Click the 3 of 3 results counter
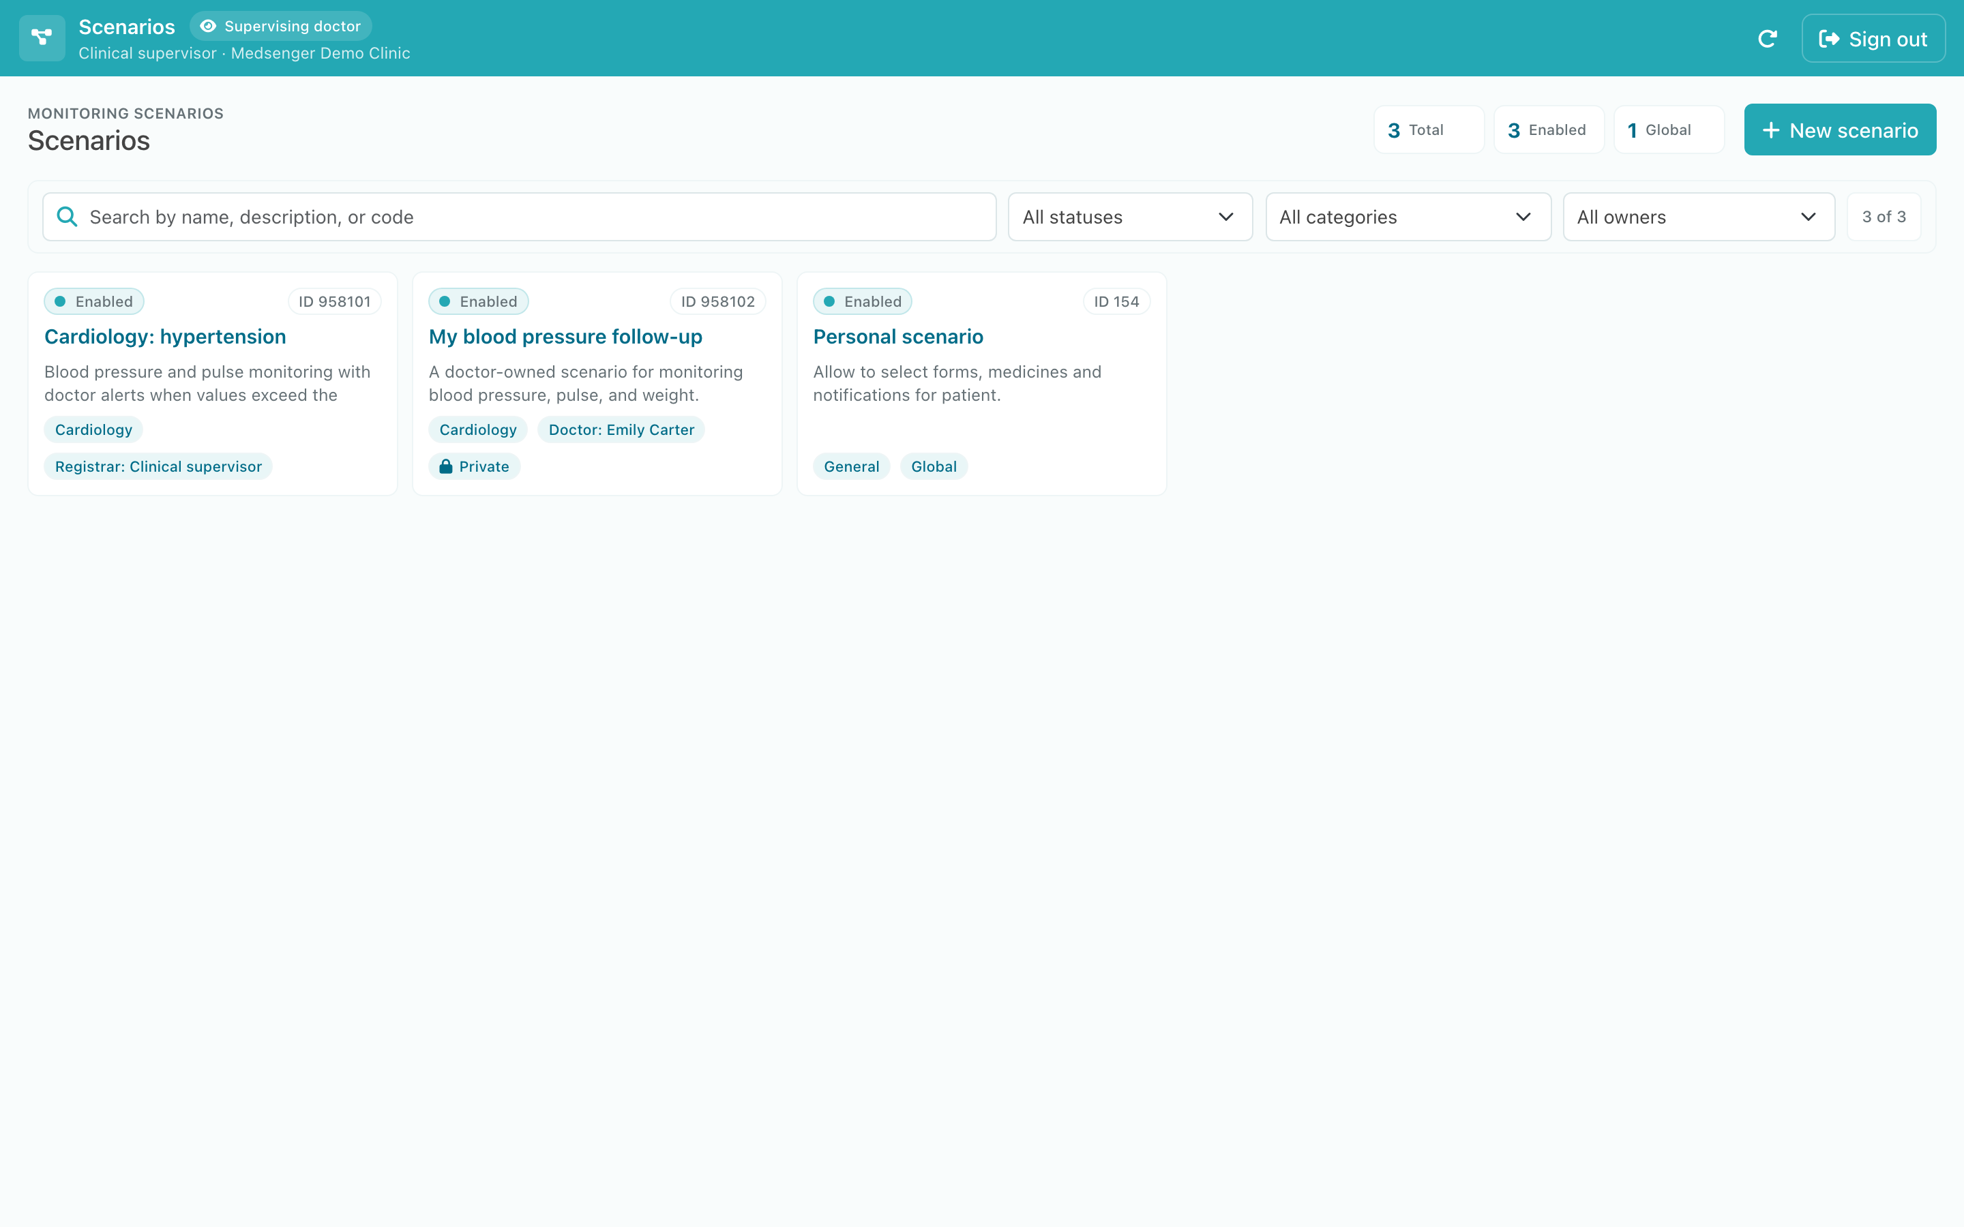Viewport: 1964px width, 1227px height. click(x=1884, y=217)
